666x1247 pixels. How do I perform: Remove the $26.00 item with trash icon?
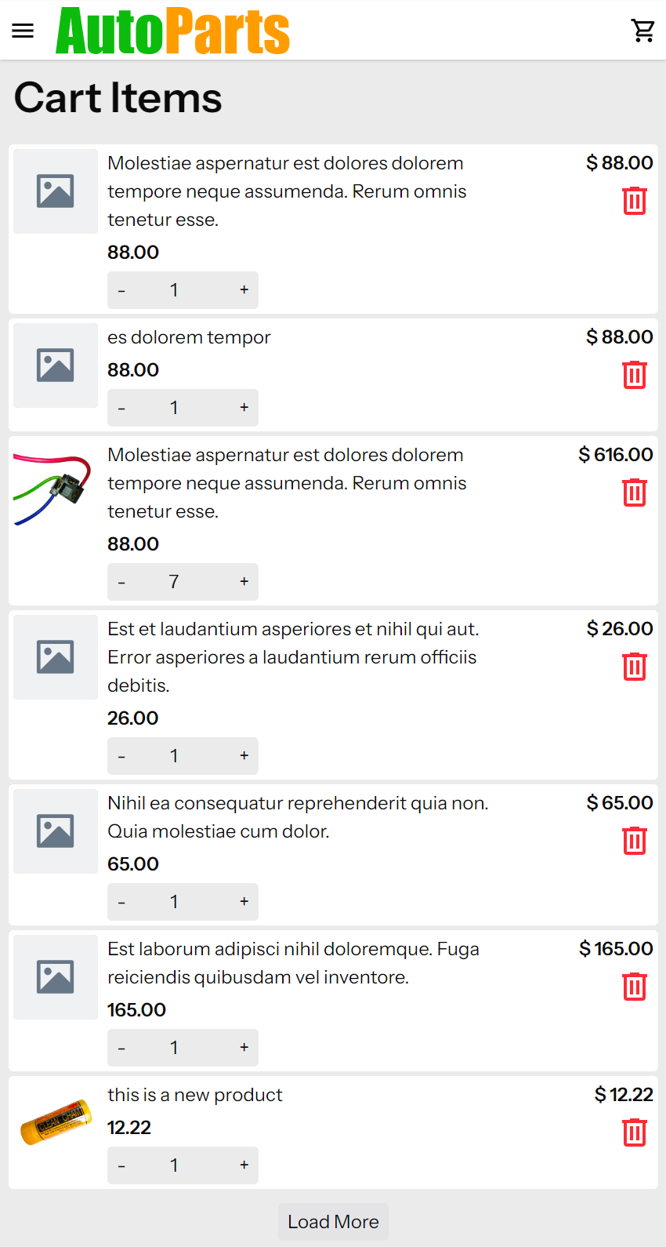634,667
